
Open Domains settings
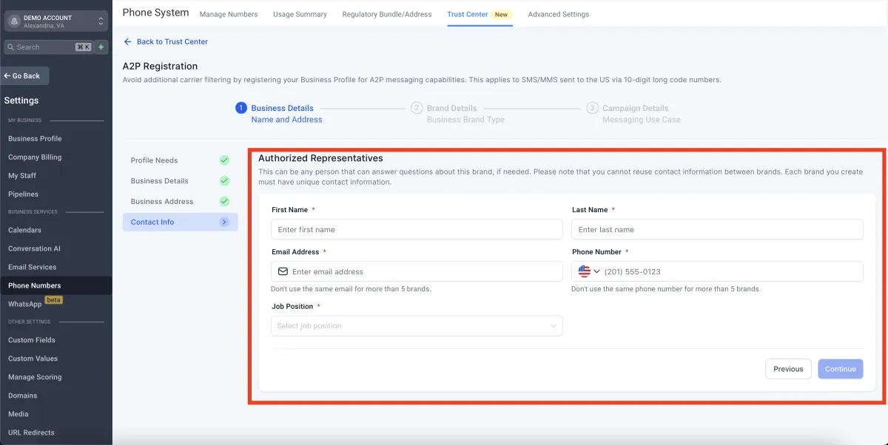pos(23,395)
